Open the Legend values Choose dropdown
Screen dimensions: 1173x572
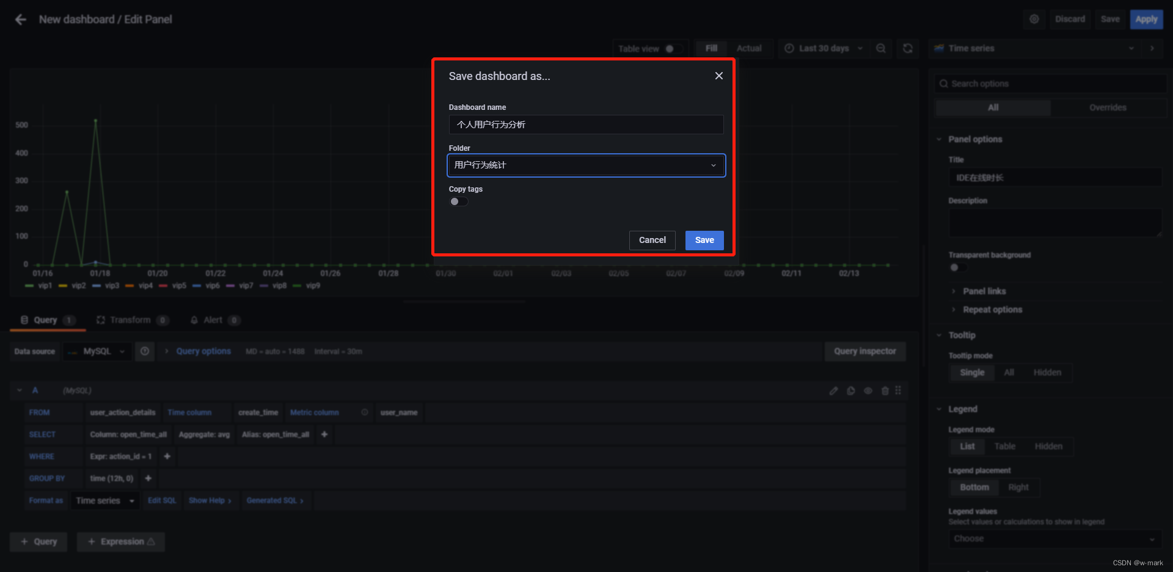(x=1055, y=538)
